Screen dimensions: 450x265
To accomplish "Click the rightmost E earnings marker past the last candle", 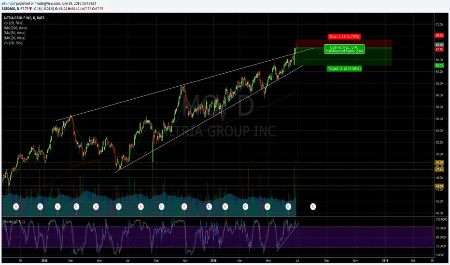I will pos(313,206).
